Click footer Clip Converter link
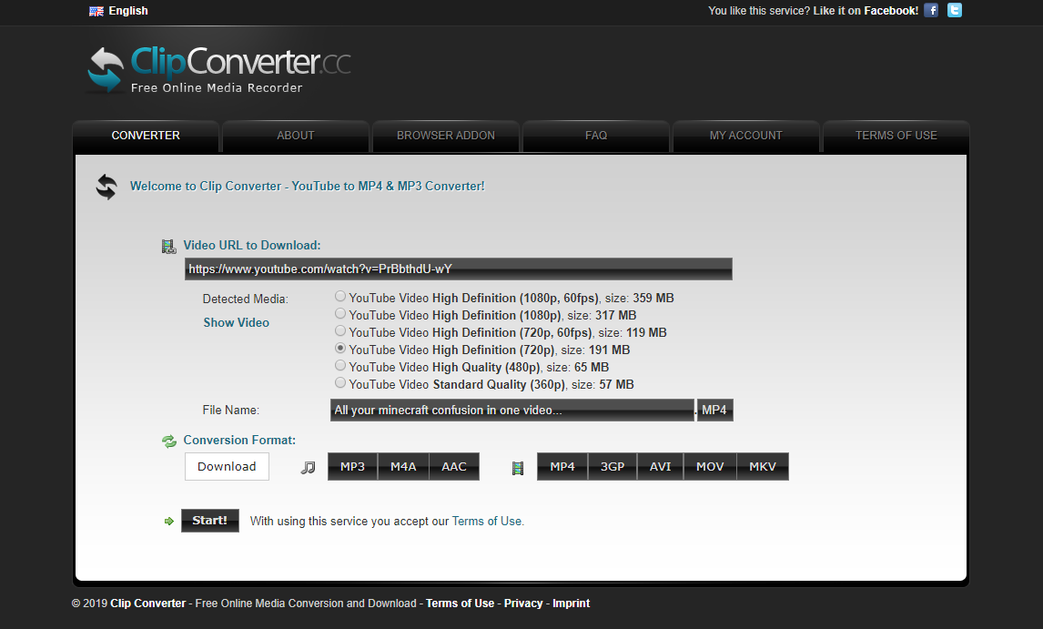The width and height of the screenshot is (1043, 629). pos(147,604)
